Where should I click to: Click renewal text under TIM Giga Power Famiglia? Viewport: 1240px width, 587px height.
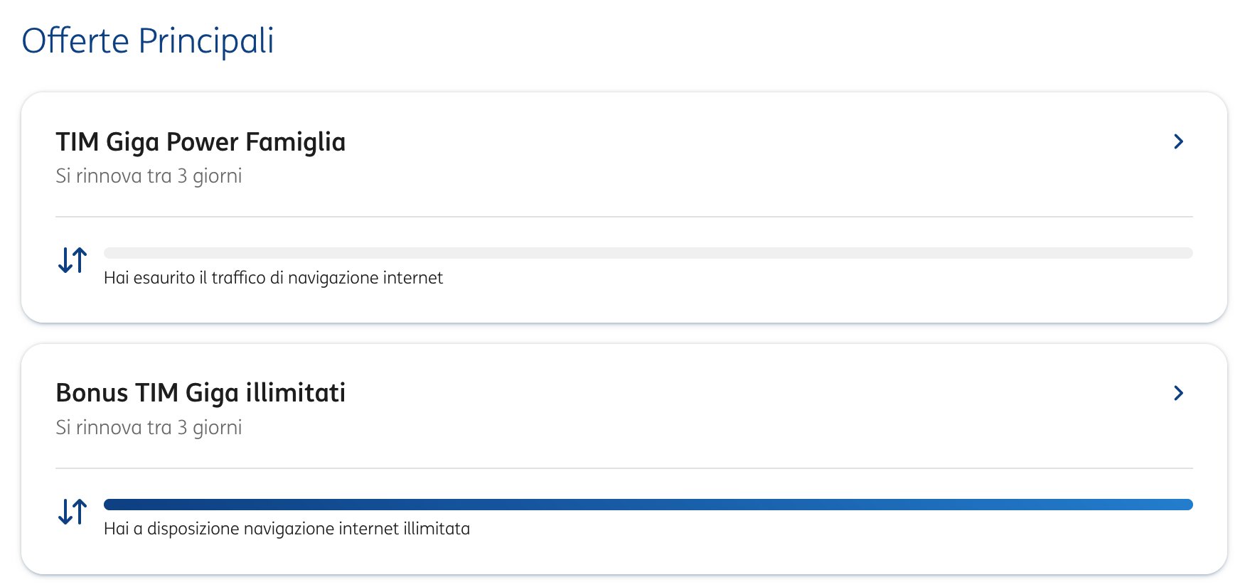[149, 176]
